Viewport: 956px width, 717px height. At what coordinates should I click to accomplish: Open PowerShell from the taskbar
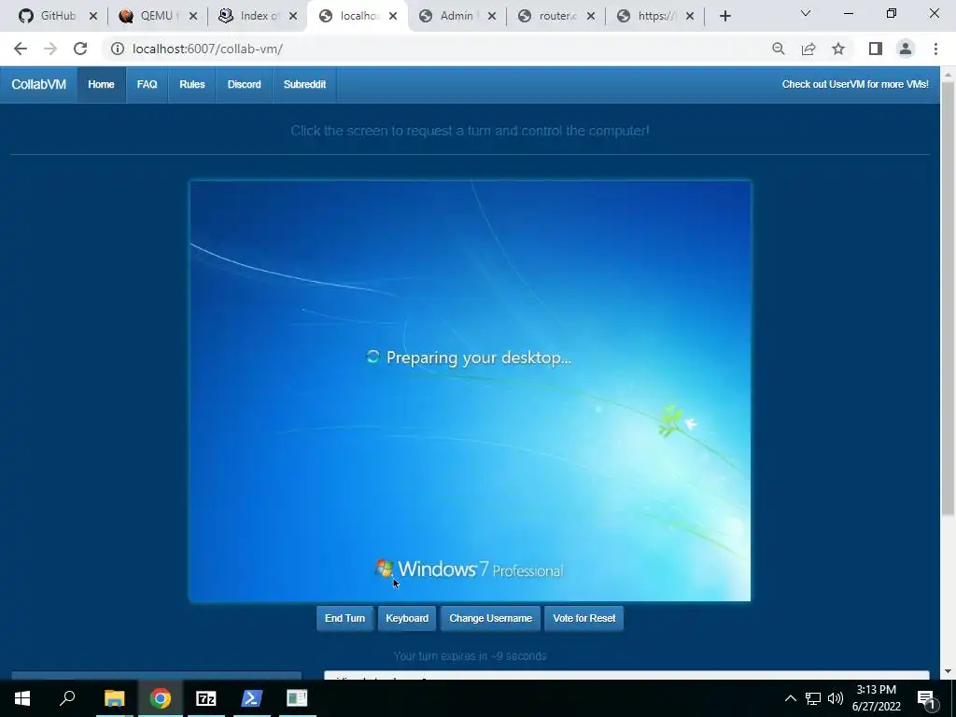pos(252,698)
